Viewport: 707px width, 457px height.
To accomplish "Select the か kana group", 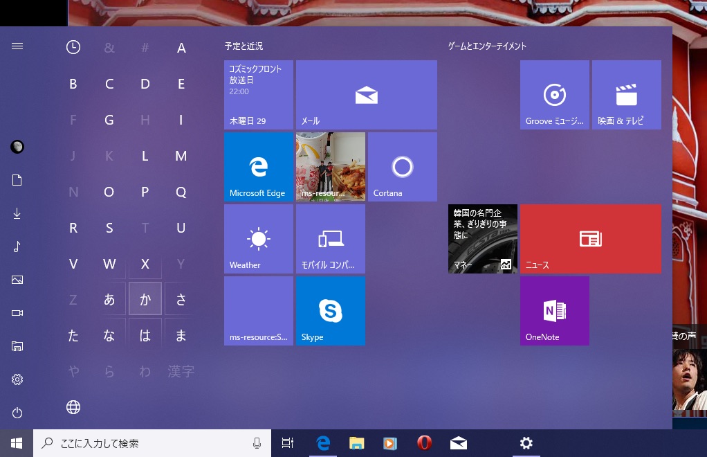I will click(x=145, y=298).
